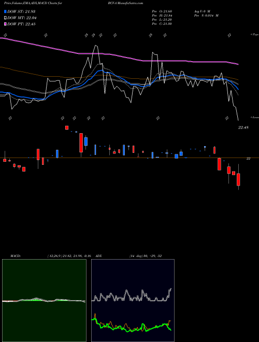
Task: Click the 22 price axis label
Action: coord(248,159)
